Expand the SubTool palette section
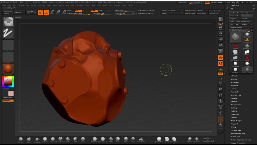Screen dimensions: 257x145 [234, 76]
